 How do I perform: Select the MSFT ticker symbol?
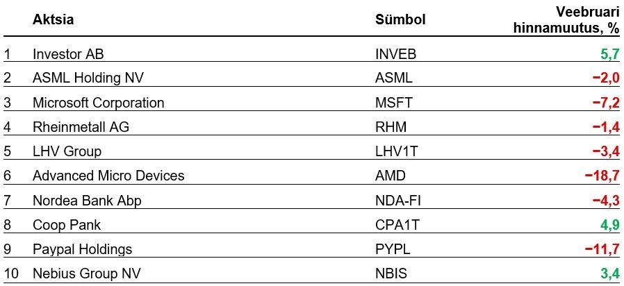coord(393,103)
